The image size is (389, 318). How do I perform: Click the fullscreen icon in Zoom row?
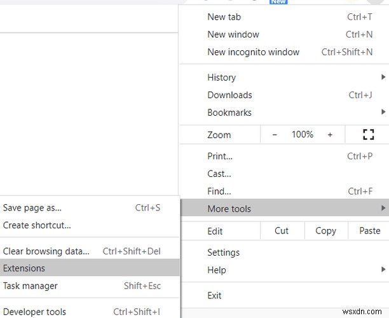tap(367, 134)
